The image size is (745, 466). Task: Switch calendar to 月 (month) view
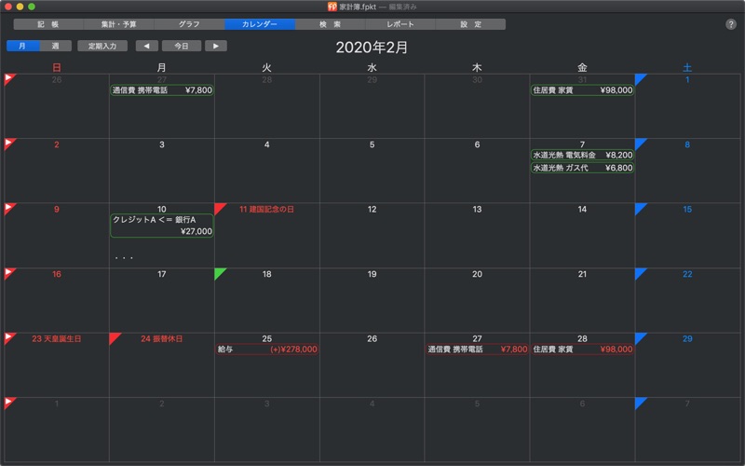point(22,46)
